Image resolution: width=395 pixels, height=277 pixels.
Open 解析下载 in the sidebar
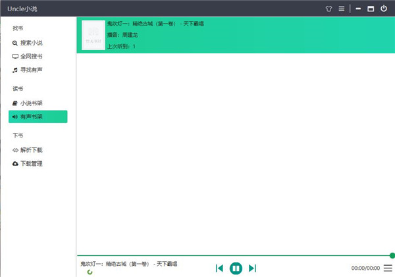click(x=31, y=150)
